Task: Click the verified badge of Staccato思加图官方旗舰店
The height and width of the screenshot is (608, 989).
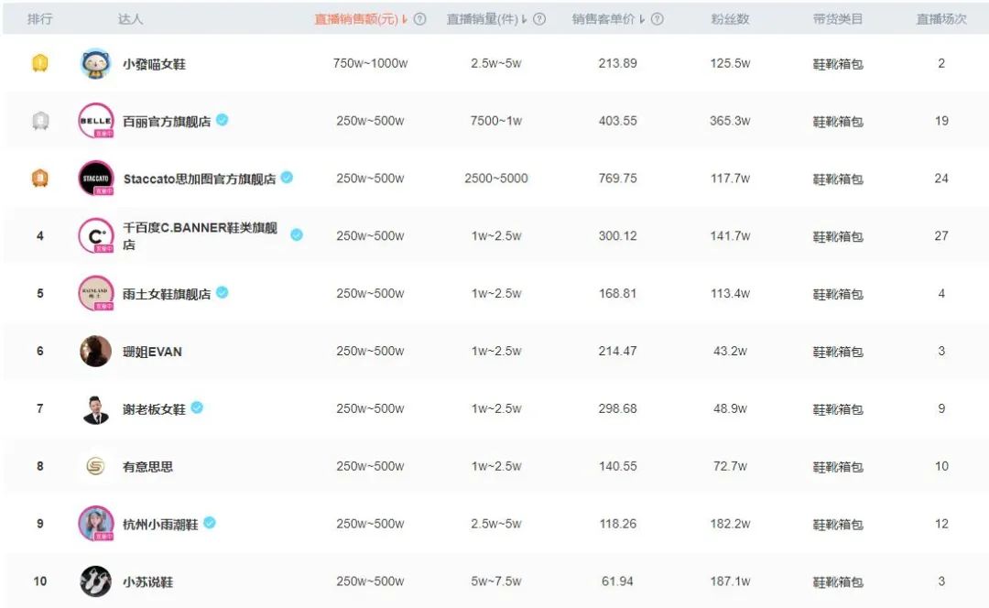Action: tap(285, 178)
